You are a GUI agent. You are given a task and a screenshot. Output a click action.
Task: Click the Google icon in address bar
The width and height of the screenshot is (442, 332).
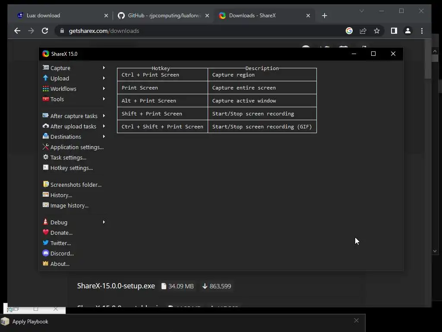pyautogui.click(x=349, y=31)
